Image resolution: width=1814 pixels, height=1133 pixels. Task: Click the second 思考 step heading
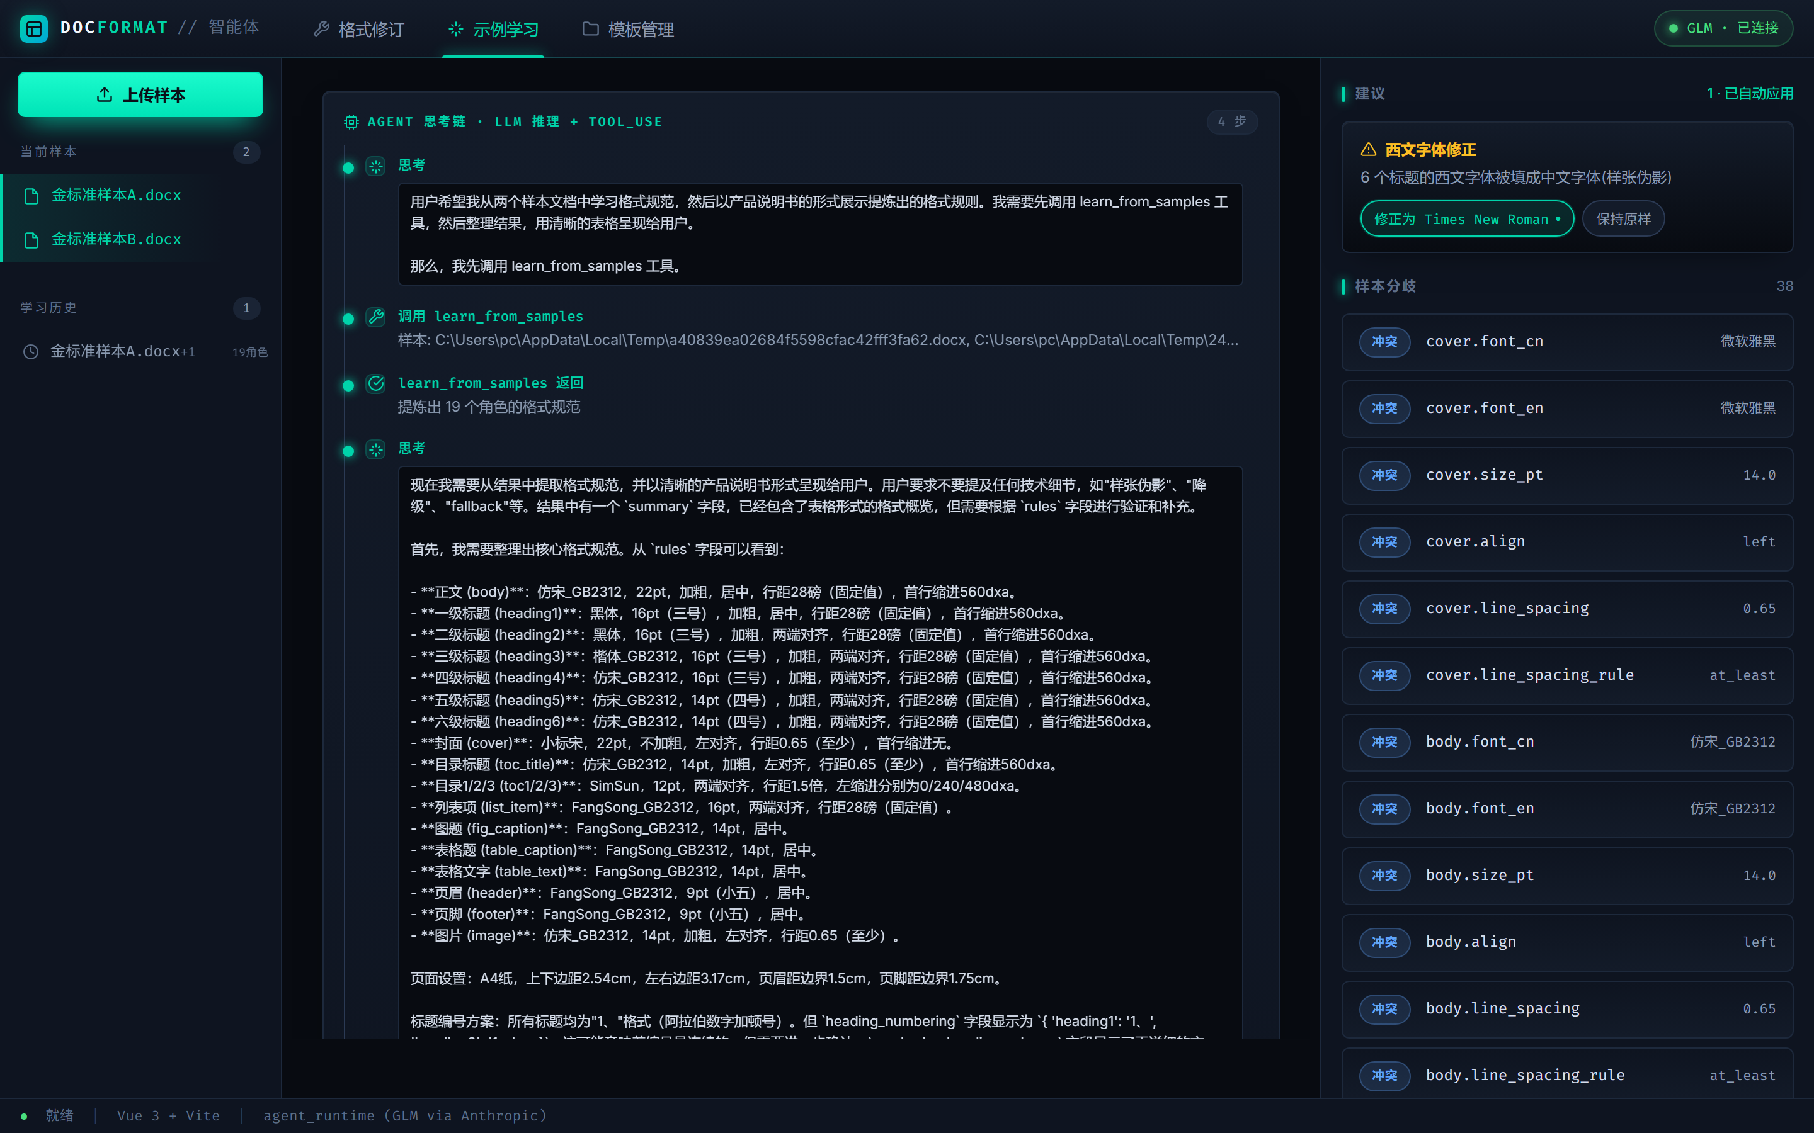pos(411,448)
